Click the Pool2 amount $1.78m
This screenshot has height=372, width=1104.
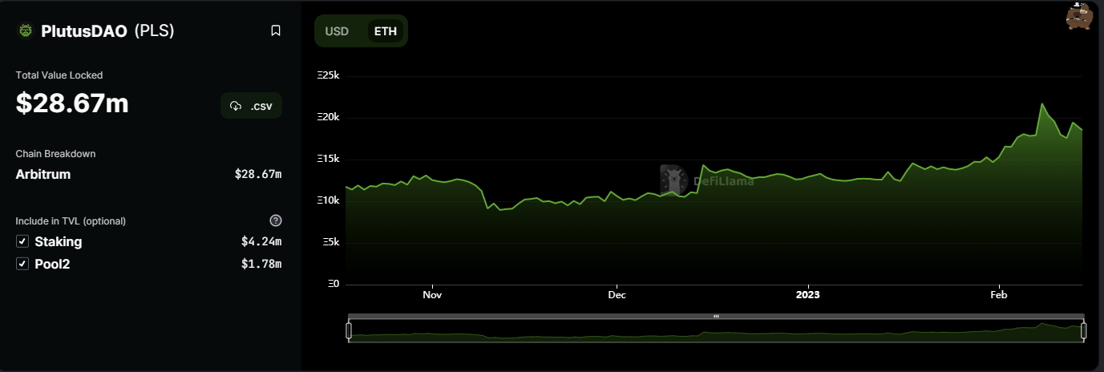(261, 264)
